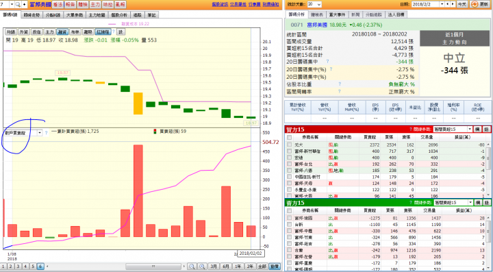Check the checkbox for 元大 row
This screenshot has width=493, height=272.
pos(289,145)
